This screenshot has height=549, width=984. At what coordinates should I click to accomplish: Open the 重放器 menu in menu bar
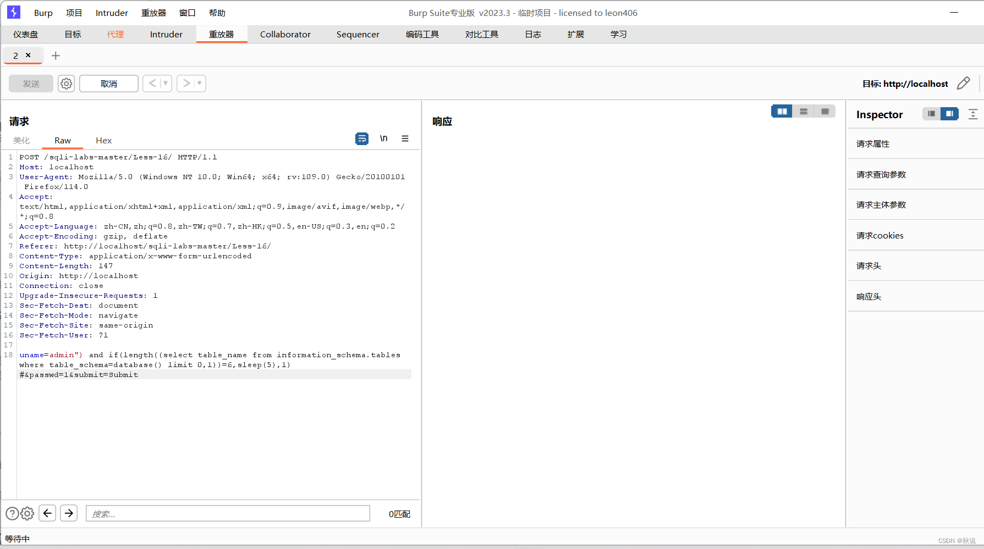tap(153, 13)
